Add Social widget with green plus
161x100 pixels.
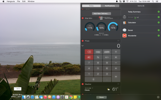coord(159,30)
